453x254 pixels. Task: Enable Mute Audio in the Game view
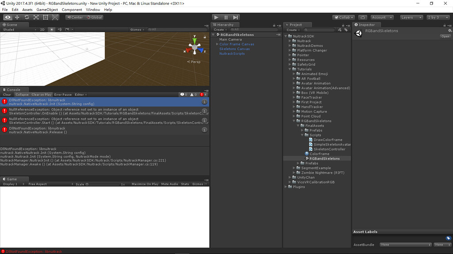[x=169, y=184]
